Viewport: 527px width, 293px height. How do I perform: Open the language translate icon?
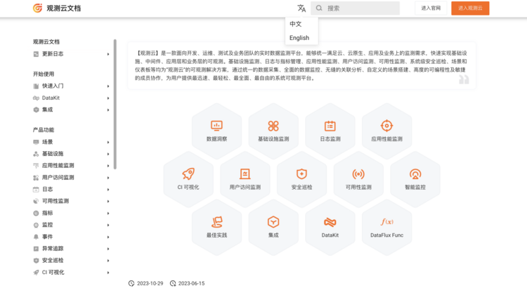301,8
